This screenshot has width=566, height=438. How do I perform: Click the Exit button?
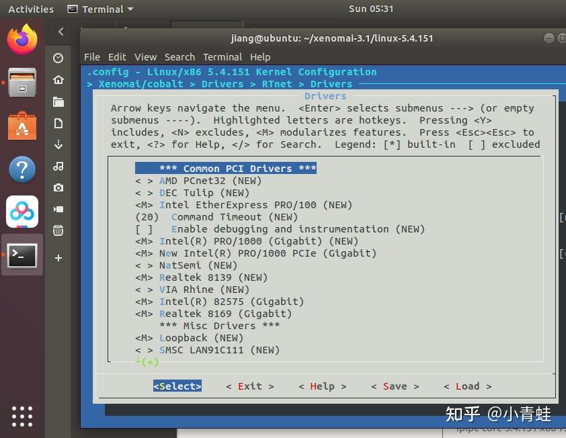pos(250,386)
